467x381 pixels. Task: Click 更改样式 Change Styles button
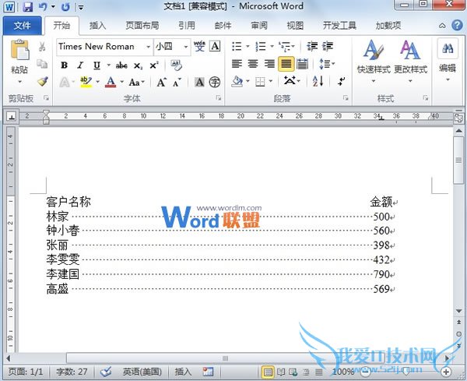(x=411, y=62)
